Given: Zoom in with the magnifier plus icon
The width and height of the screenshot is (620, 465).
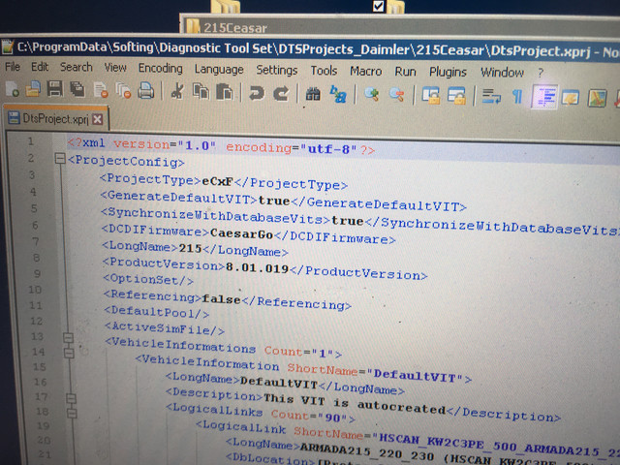Looking at the screenshot, I should pyautogui.click(x=372, y=95).
